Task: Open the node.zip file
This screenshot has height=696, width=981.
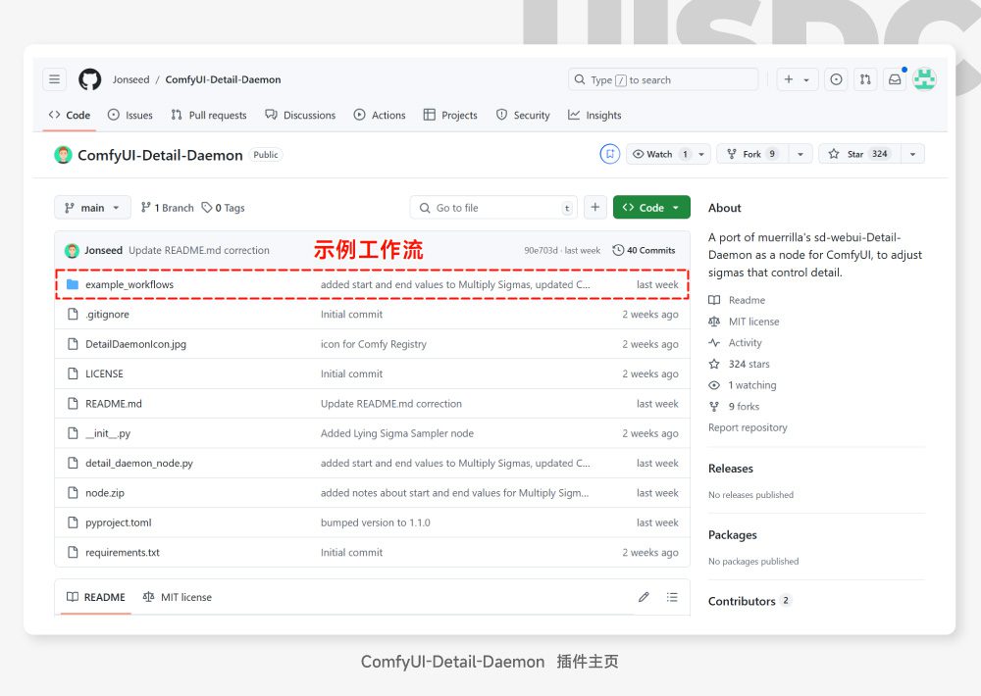Action: pyautogui.click(x=105, y=493)
